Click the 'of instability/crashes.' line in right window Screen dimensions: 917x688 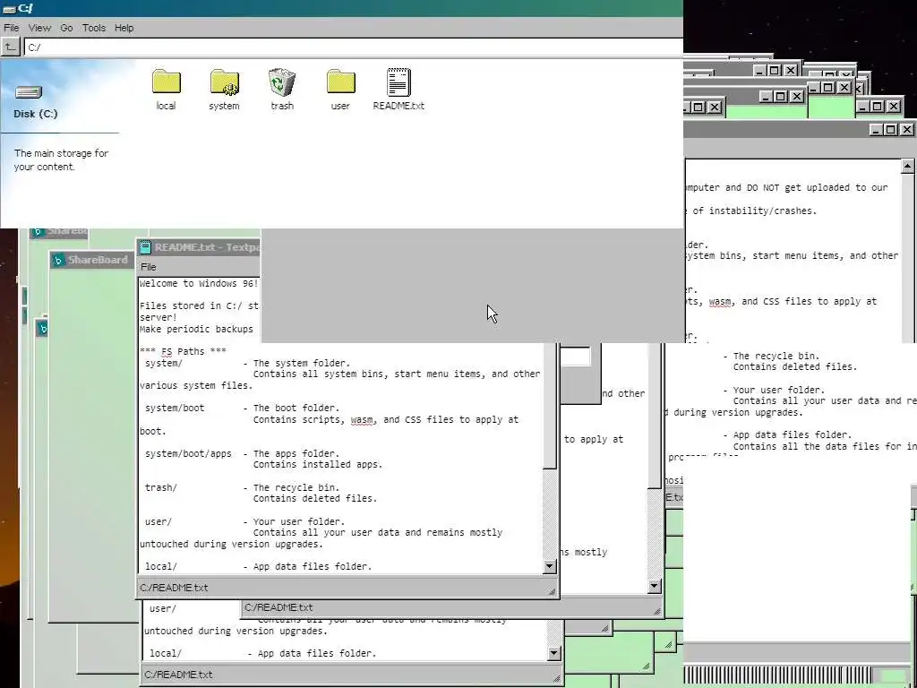point(754,211)
